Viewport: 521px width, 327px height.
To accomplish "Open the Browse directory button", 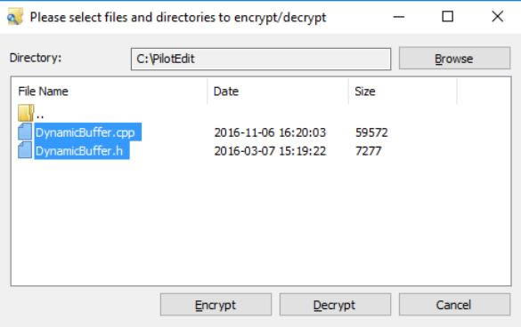I will 454,59.
